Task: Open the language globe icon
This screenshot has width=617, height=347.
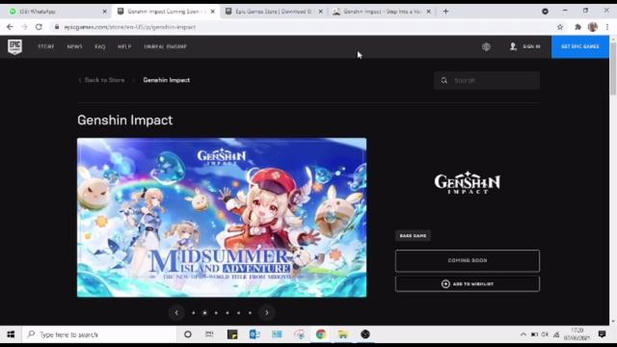Action: coord(486,46)
